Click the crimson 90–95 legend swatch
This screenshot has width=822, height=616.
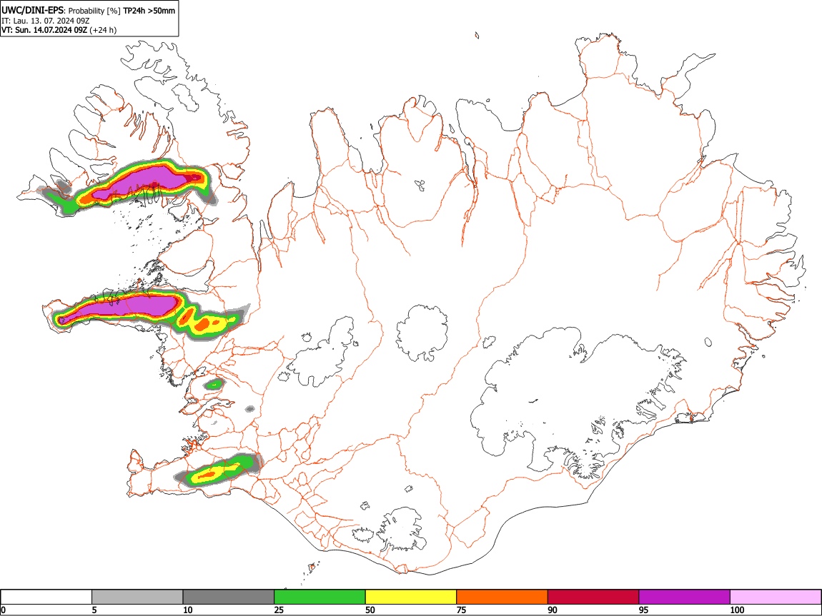[593, 597]
